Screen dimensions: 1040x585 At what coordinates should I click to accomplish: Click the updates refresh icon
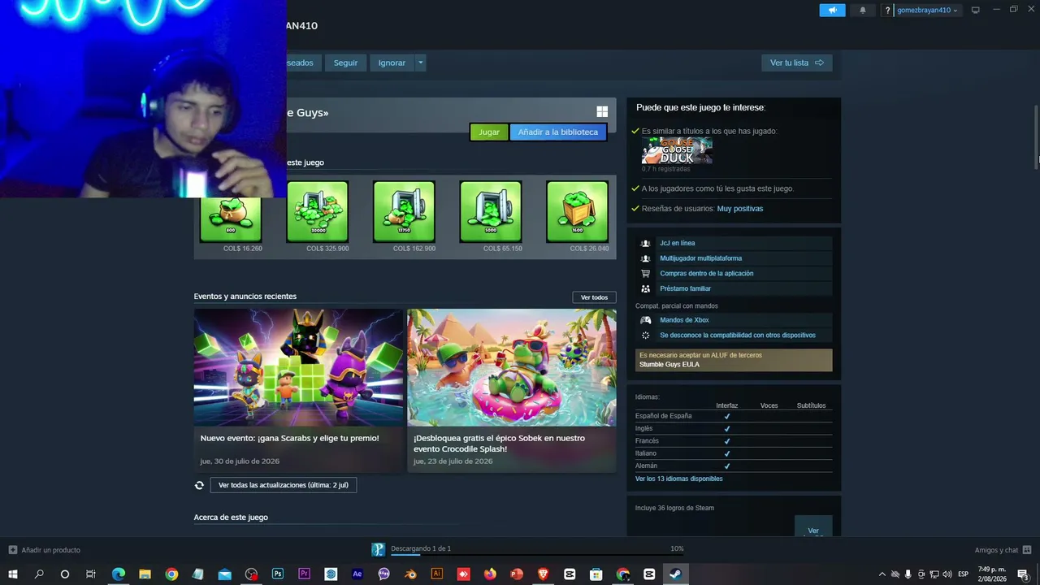click(199, 485)
